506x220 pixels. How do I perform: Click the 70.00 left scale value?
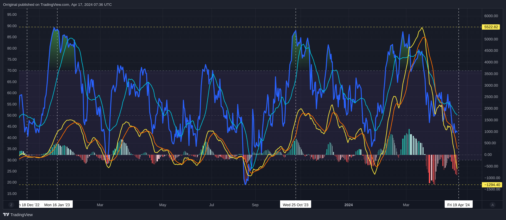click(x=12, y=71)
